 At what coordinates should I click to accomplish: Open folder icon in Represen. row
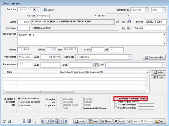click(x=129, y=28)
